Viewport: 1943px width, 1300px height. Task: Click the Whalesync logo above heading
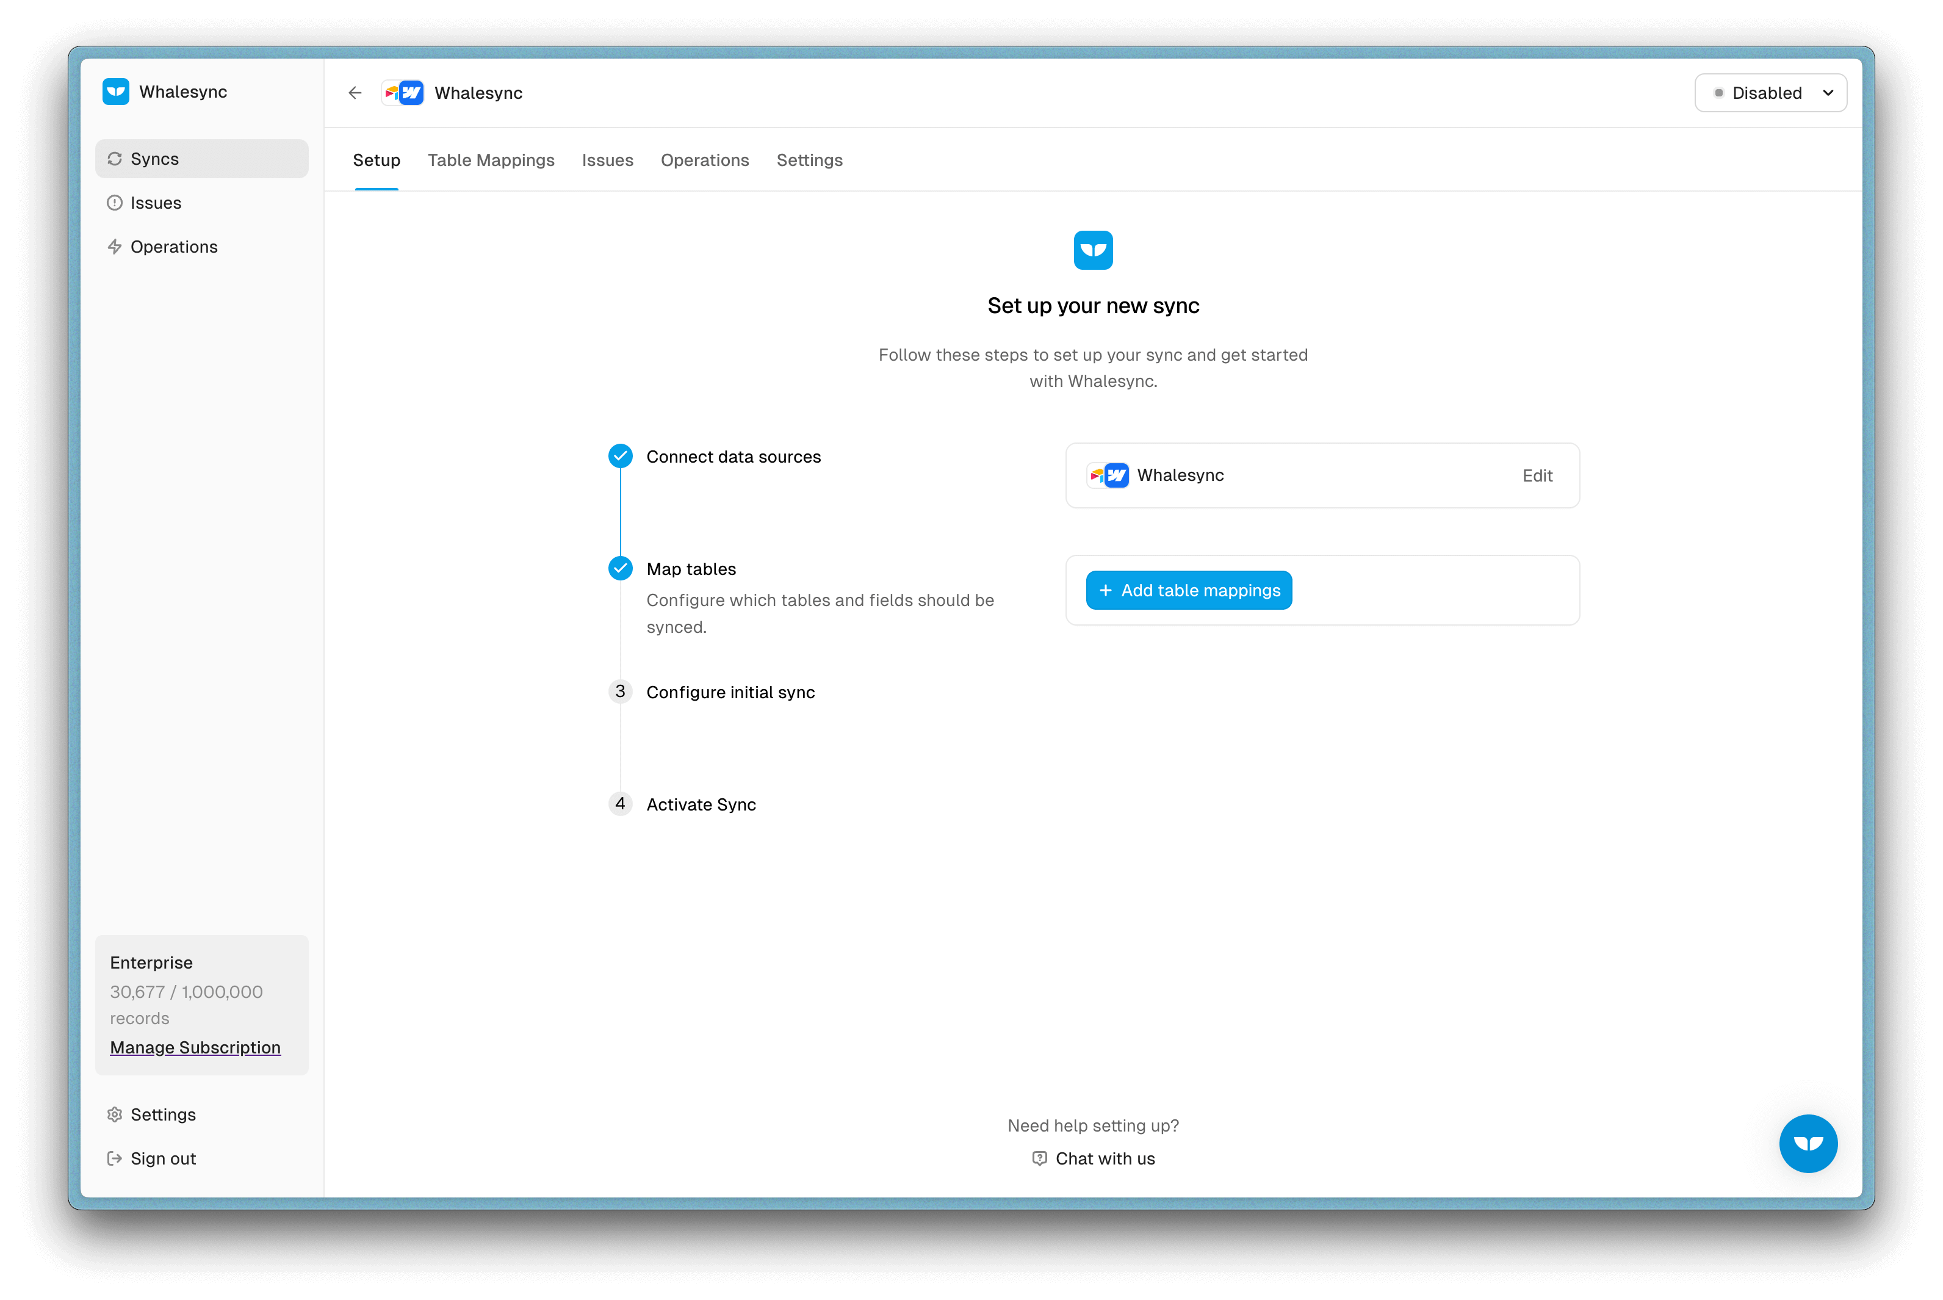coord(1092,250)
